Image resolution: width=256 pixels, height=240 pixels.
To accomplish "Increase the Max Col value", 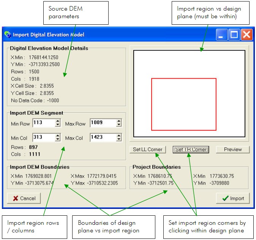I will 119,135.
